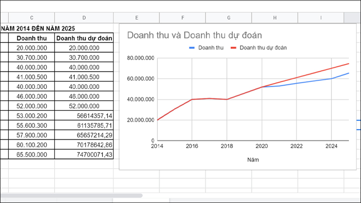
Task: Click the "Năm" horizontal axis title
Action: click(x=253, y=159)
